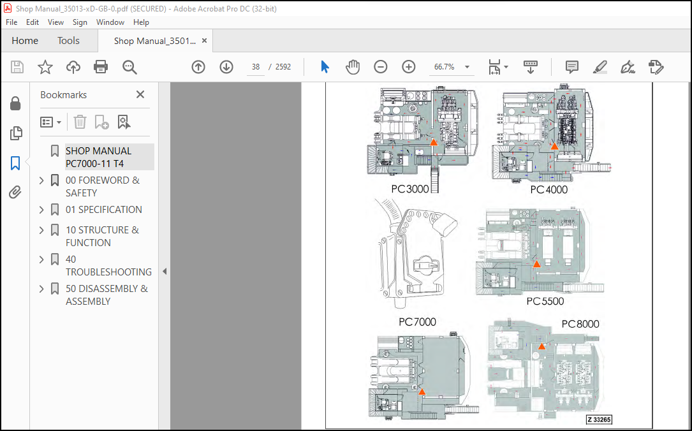
Task: Open the View menu
Action: click(x=55, y=22)
